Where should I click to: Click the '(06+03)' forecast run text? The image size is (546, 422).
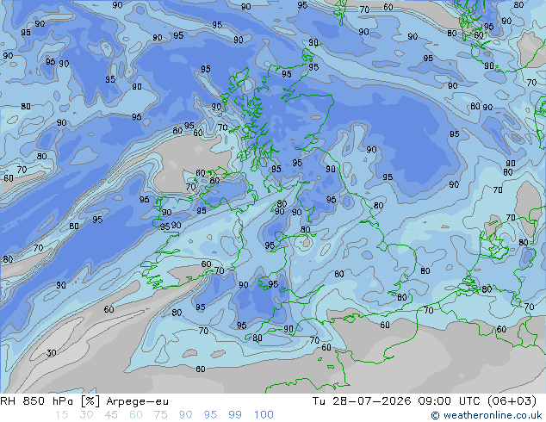click(512, 401)
